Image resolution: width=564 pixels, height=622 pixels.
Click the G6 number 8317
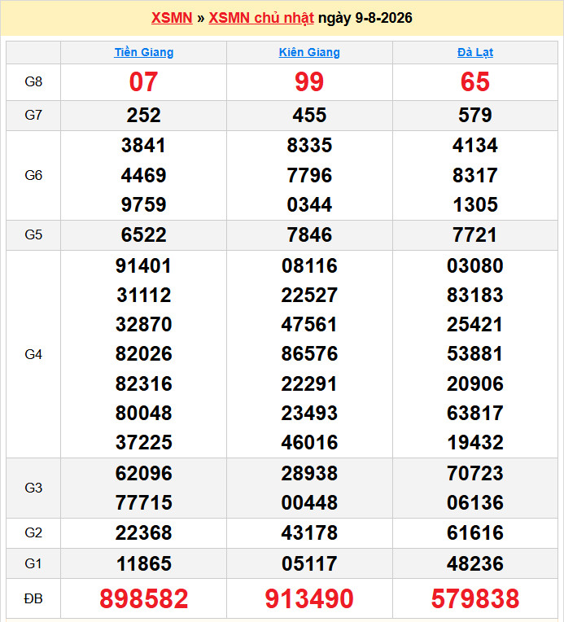tap(475, 175)
